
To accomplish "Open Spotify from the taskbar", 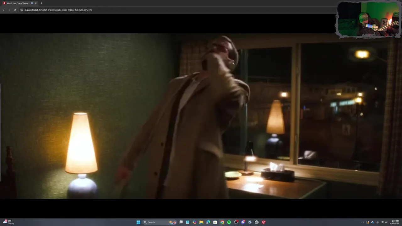I will click(x=229, y=222).
